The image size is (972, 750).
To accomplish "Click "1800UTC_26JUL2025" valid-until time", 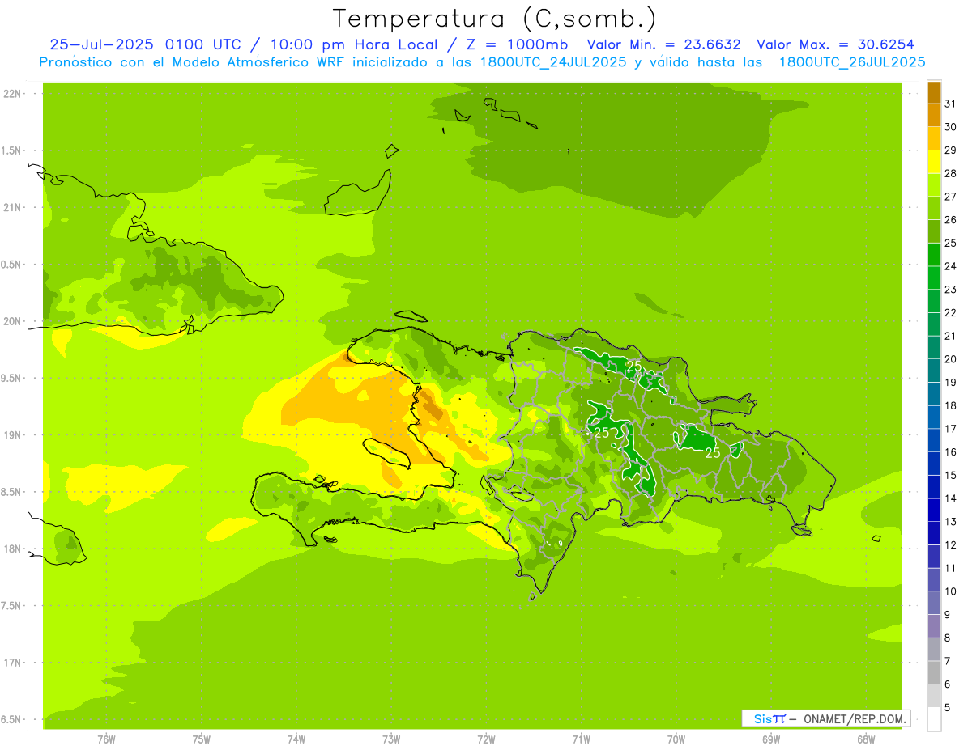I will 851,62.
